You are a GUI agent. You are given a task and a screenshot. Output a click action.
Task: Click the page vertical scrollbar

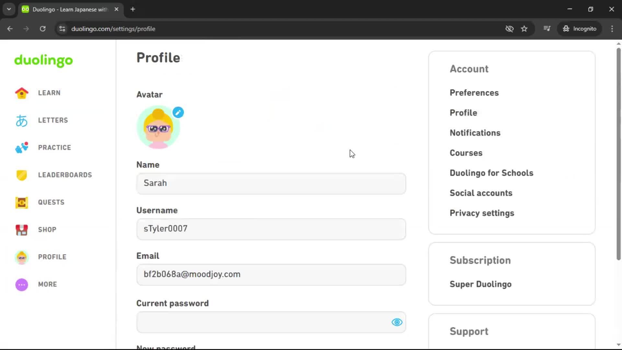[618, 154]
